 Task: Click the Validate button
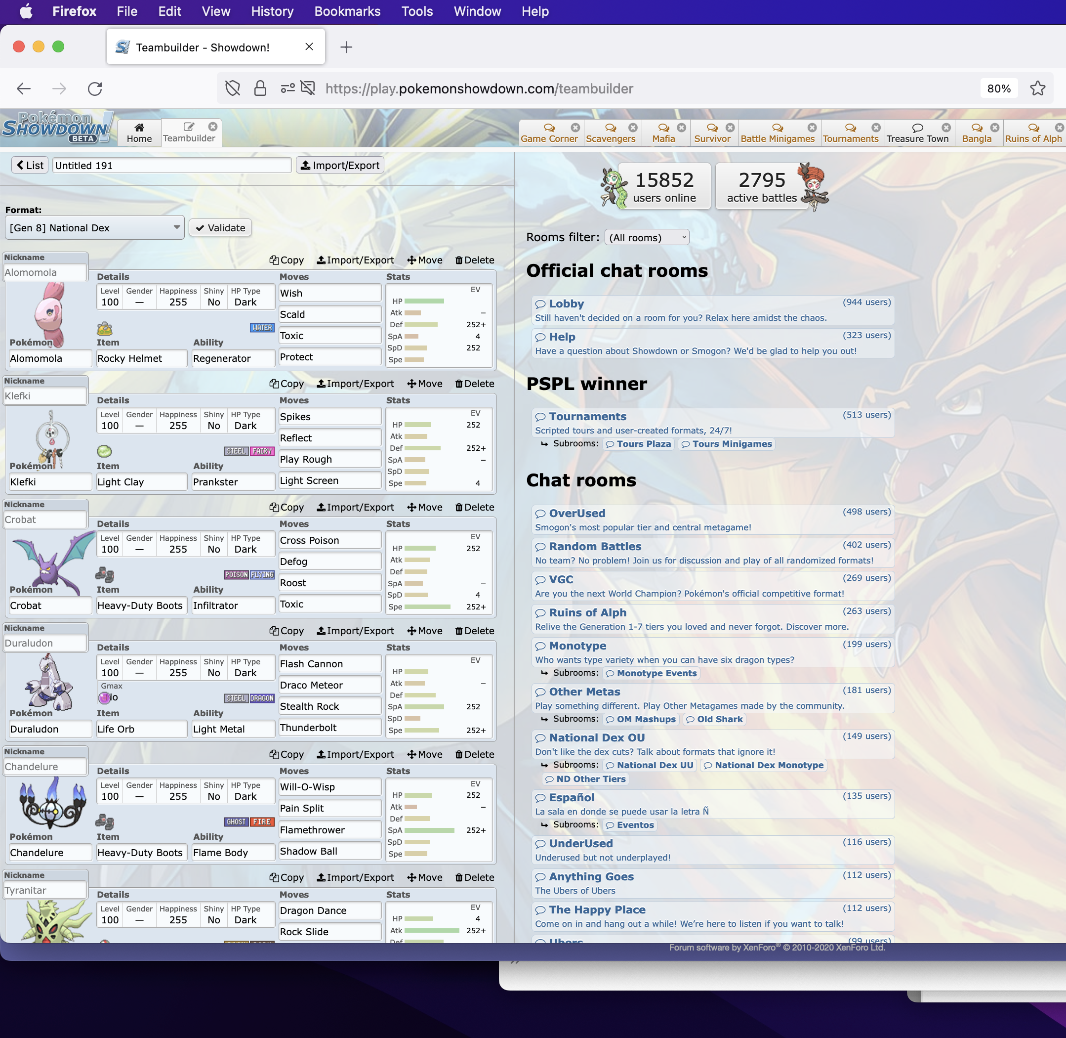(220, 228)
